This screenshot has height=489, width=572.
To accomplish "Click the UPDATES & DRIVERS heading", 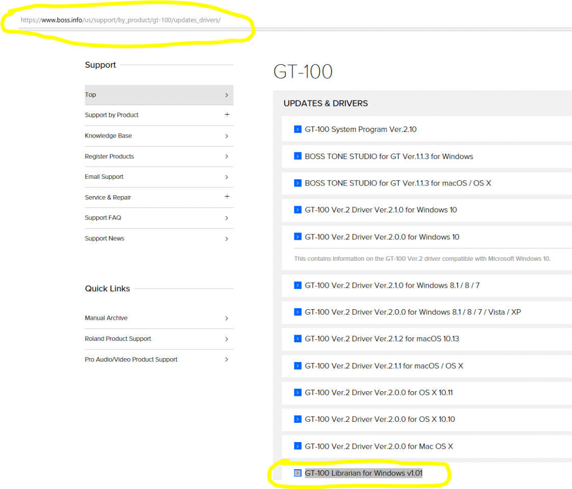I will tap(326, 103).
